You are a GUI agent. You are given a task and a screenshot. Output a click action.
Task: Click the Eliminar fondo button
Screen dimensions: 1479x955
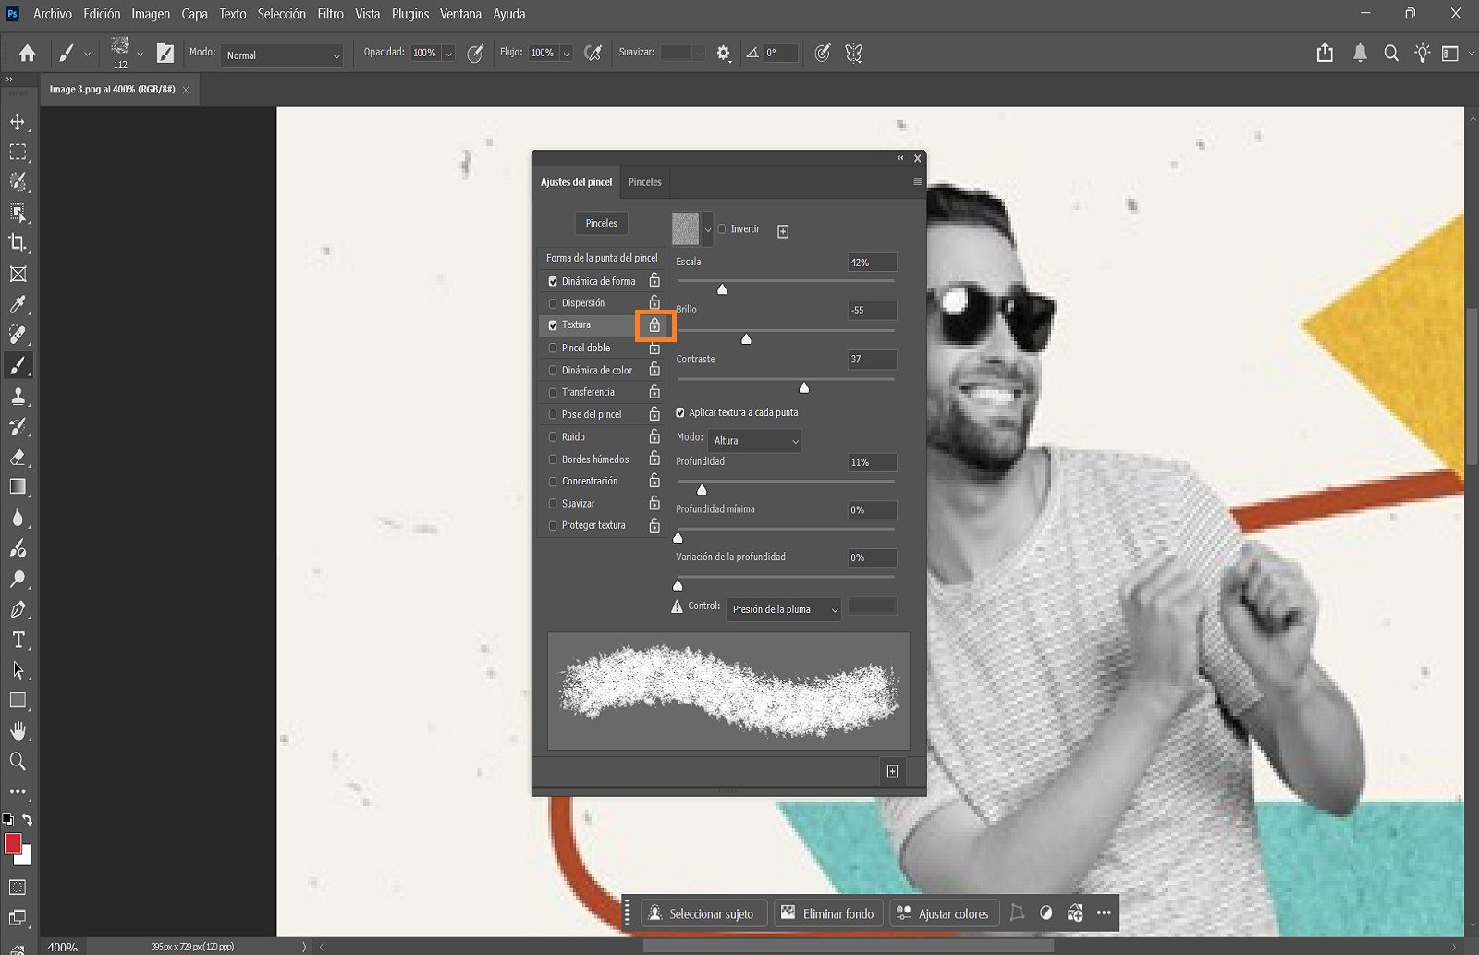click(828, 913)
